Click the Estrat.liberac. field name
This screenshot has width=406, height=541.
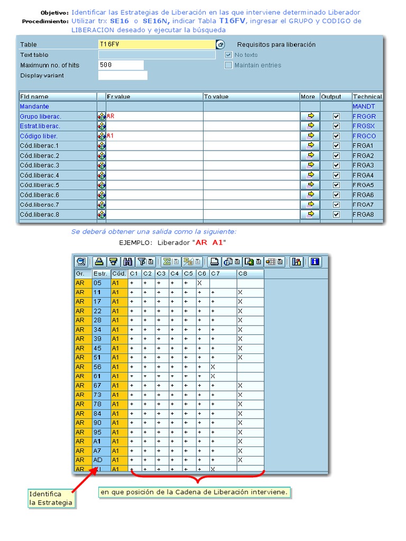[x=40, y=126]
